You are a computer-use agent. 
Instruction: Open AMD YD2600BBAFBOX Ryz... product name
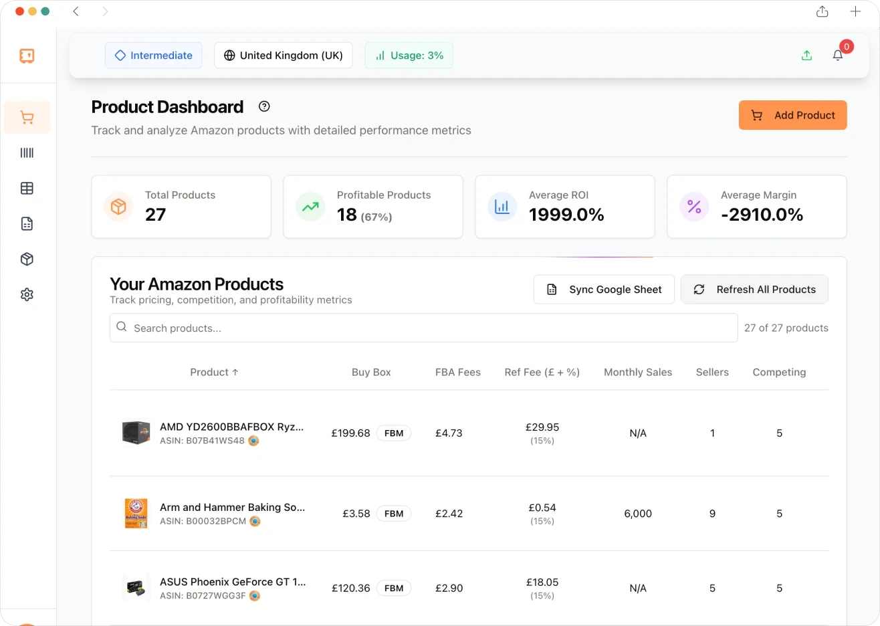click(x=231, y=427)
